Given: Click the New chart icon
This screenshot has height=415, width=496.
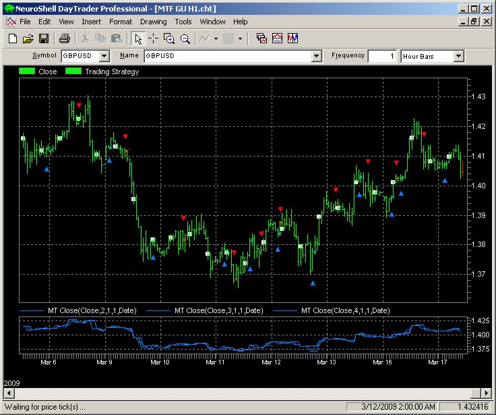Looking at the screenshot, I should coord(12,38).
